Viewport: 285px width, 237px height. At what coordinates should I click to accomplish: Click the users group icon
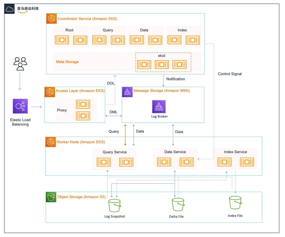tap(20, 64)
